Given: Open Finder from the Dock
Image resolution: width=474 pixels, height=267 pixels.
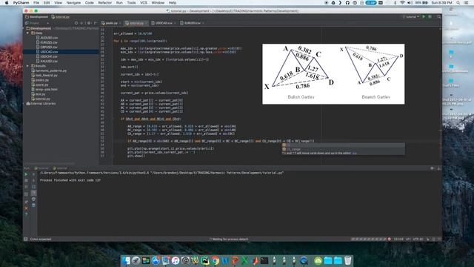Looking at the screenshot, I should pyautogui.click(x=127, y=260).
